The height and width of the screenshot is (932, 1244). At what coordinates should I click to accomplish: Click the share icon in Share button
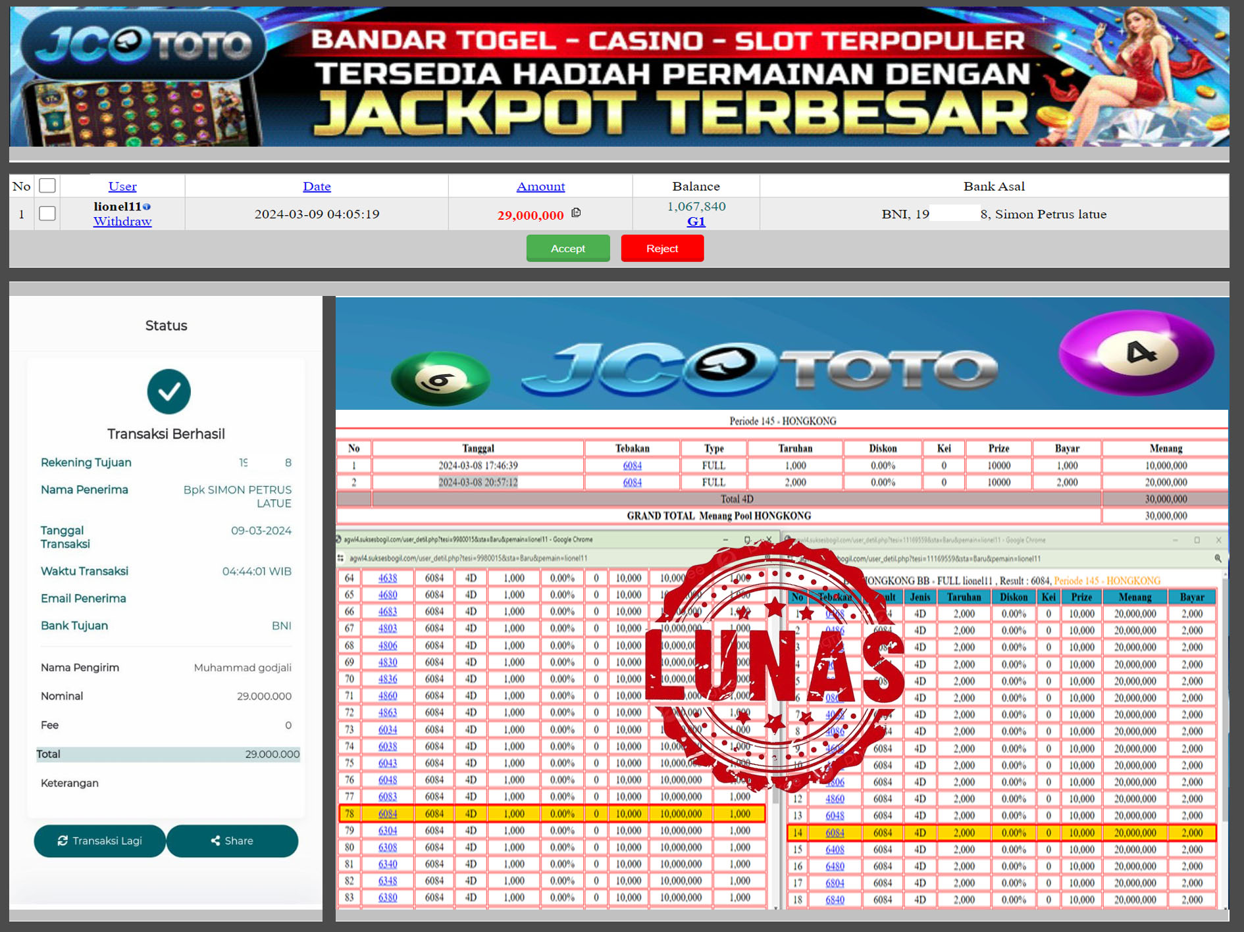[215, 841]
